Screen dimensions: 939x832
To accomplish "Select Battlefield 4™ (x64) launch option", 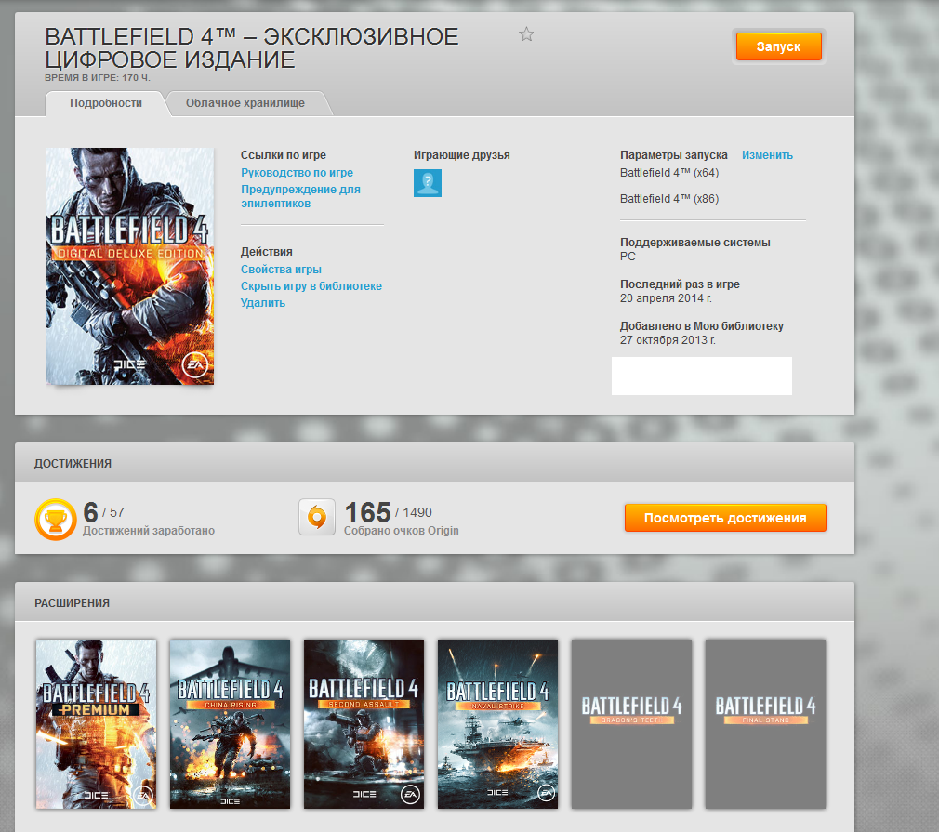I will [x=668, y=173].
